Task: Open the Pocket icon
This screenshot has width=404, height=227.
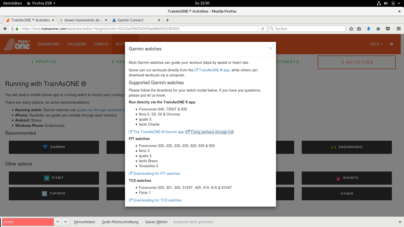Action: [388, 29]
